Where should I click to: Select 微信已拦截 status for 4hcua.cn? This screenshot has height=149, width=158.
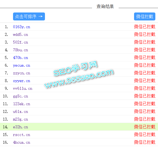click(x=144, y=142)
